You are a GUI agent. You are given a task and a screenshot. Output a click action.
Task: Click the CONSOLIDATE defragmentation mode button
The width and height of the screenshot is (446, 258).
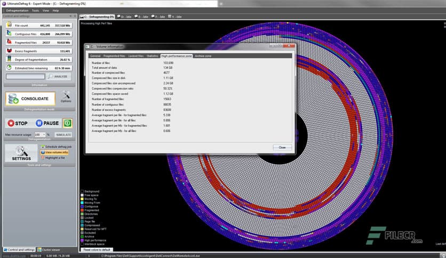[x=30, y=99]
